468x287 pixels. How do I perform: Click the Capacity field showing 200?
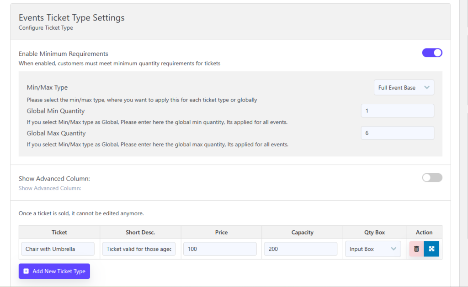(x=301, y=249)
